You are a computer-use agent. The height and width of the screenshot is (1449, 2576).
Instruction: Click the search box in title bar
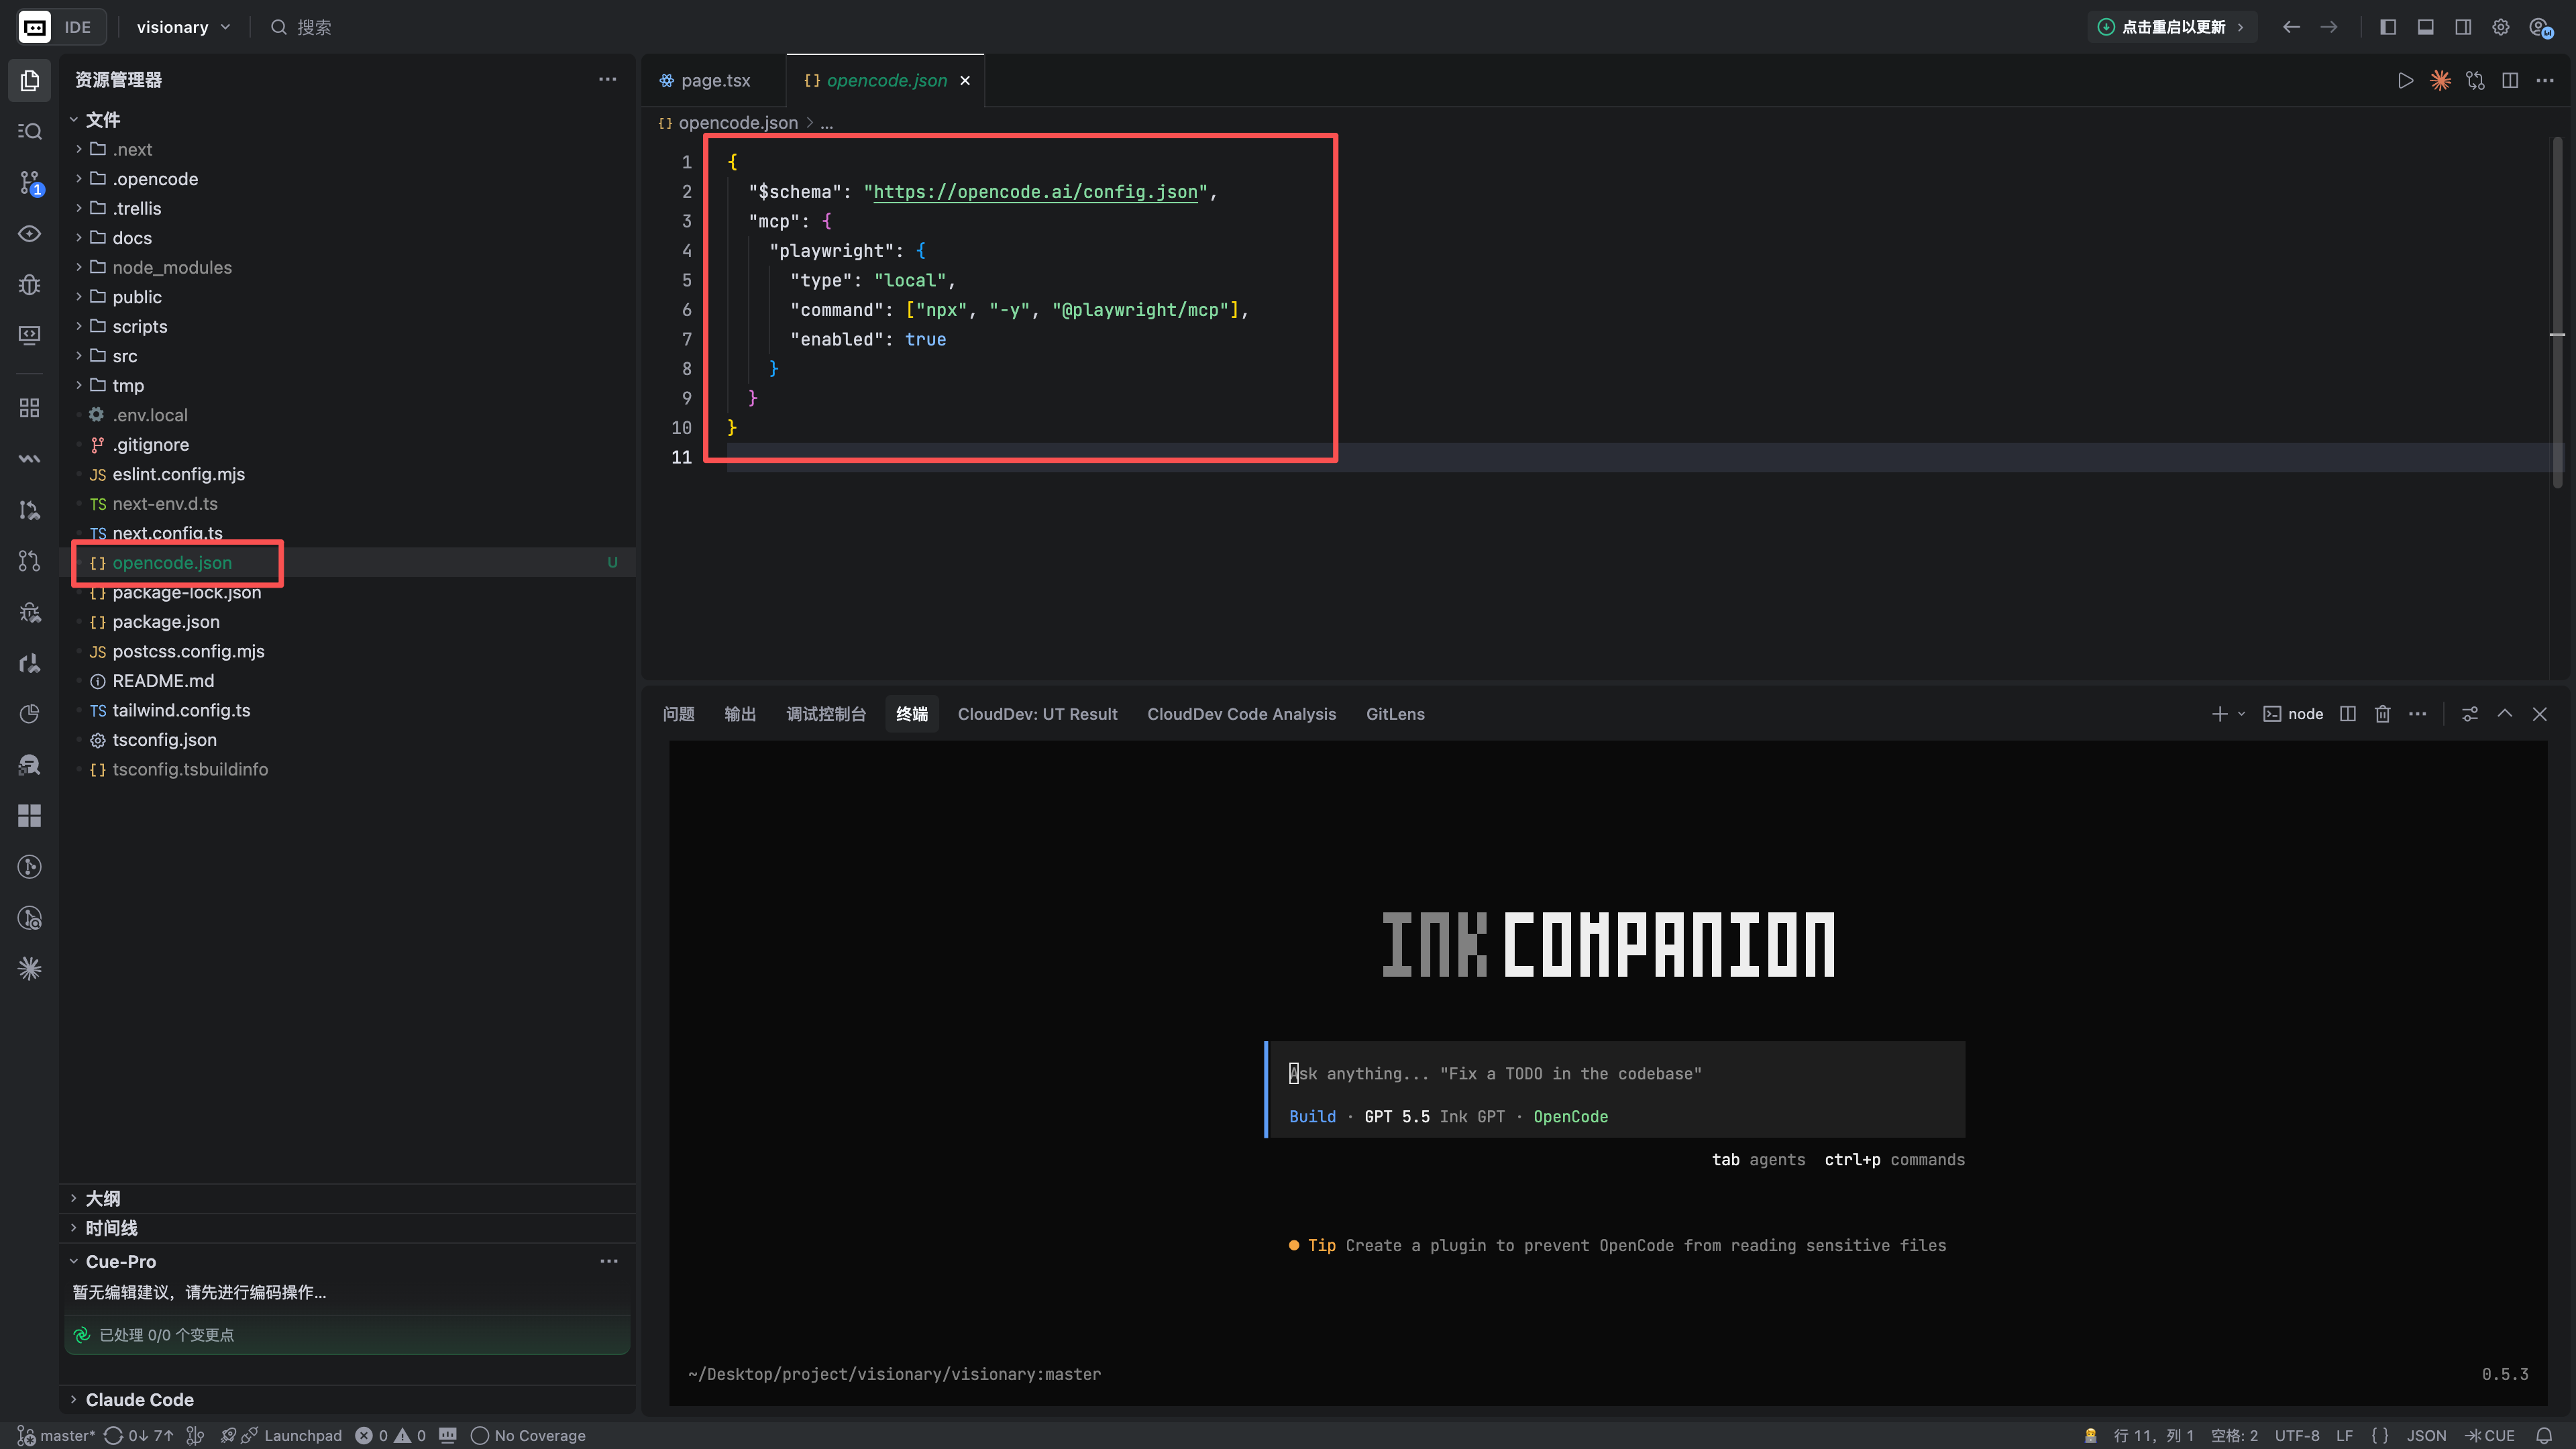pos(300,27)
